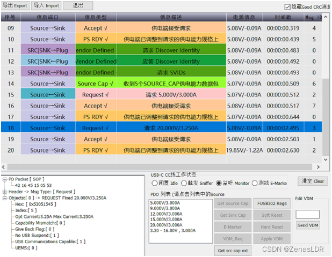
Task: Collapse the Objects [0] REQUEST tree node
Action: [5, 198]
